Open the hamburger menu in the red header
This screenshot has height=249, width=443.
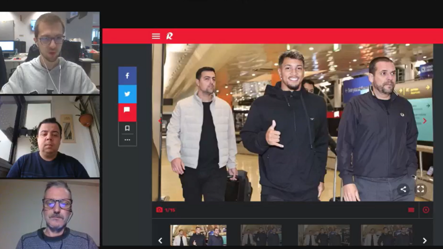click(156, 36)
